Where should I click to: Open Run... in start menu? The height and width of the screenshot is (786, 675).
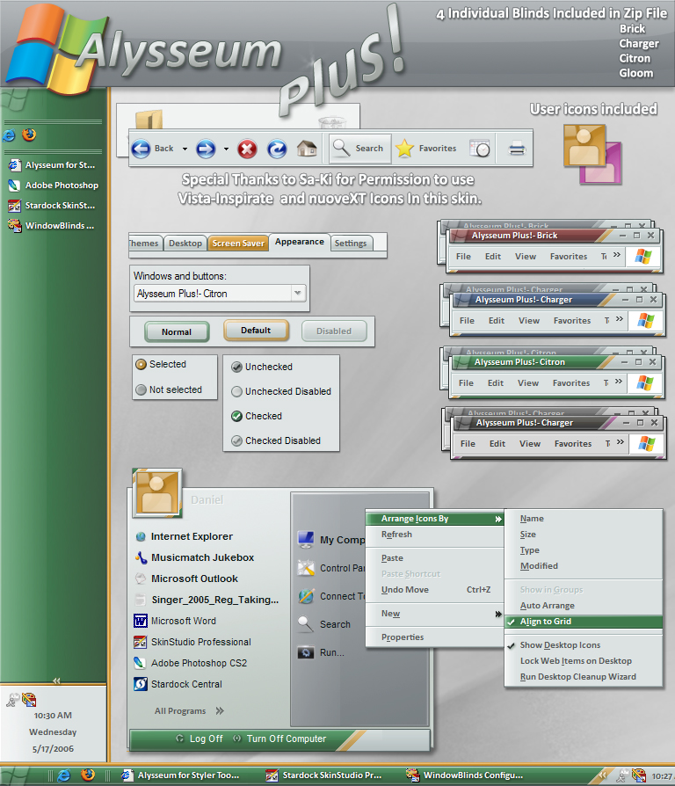click(x=321, y=652)
